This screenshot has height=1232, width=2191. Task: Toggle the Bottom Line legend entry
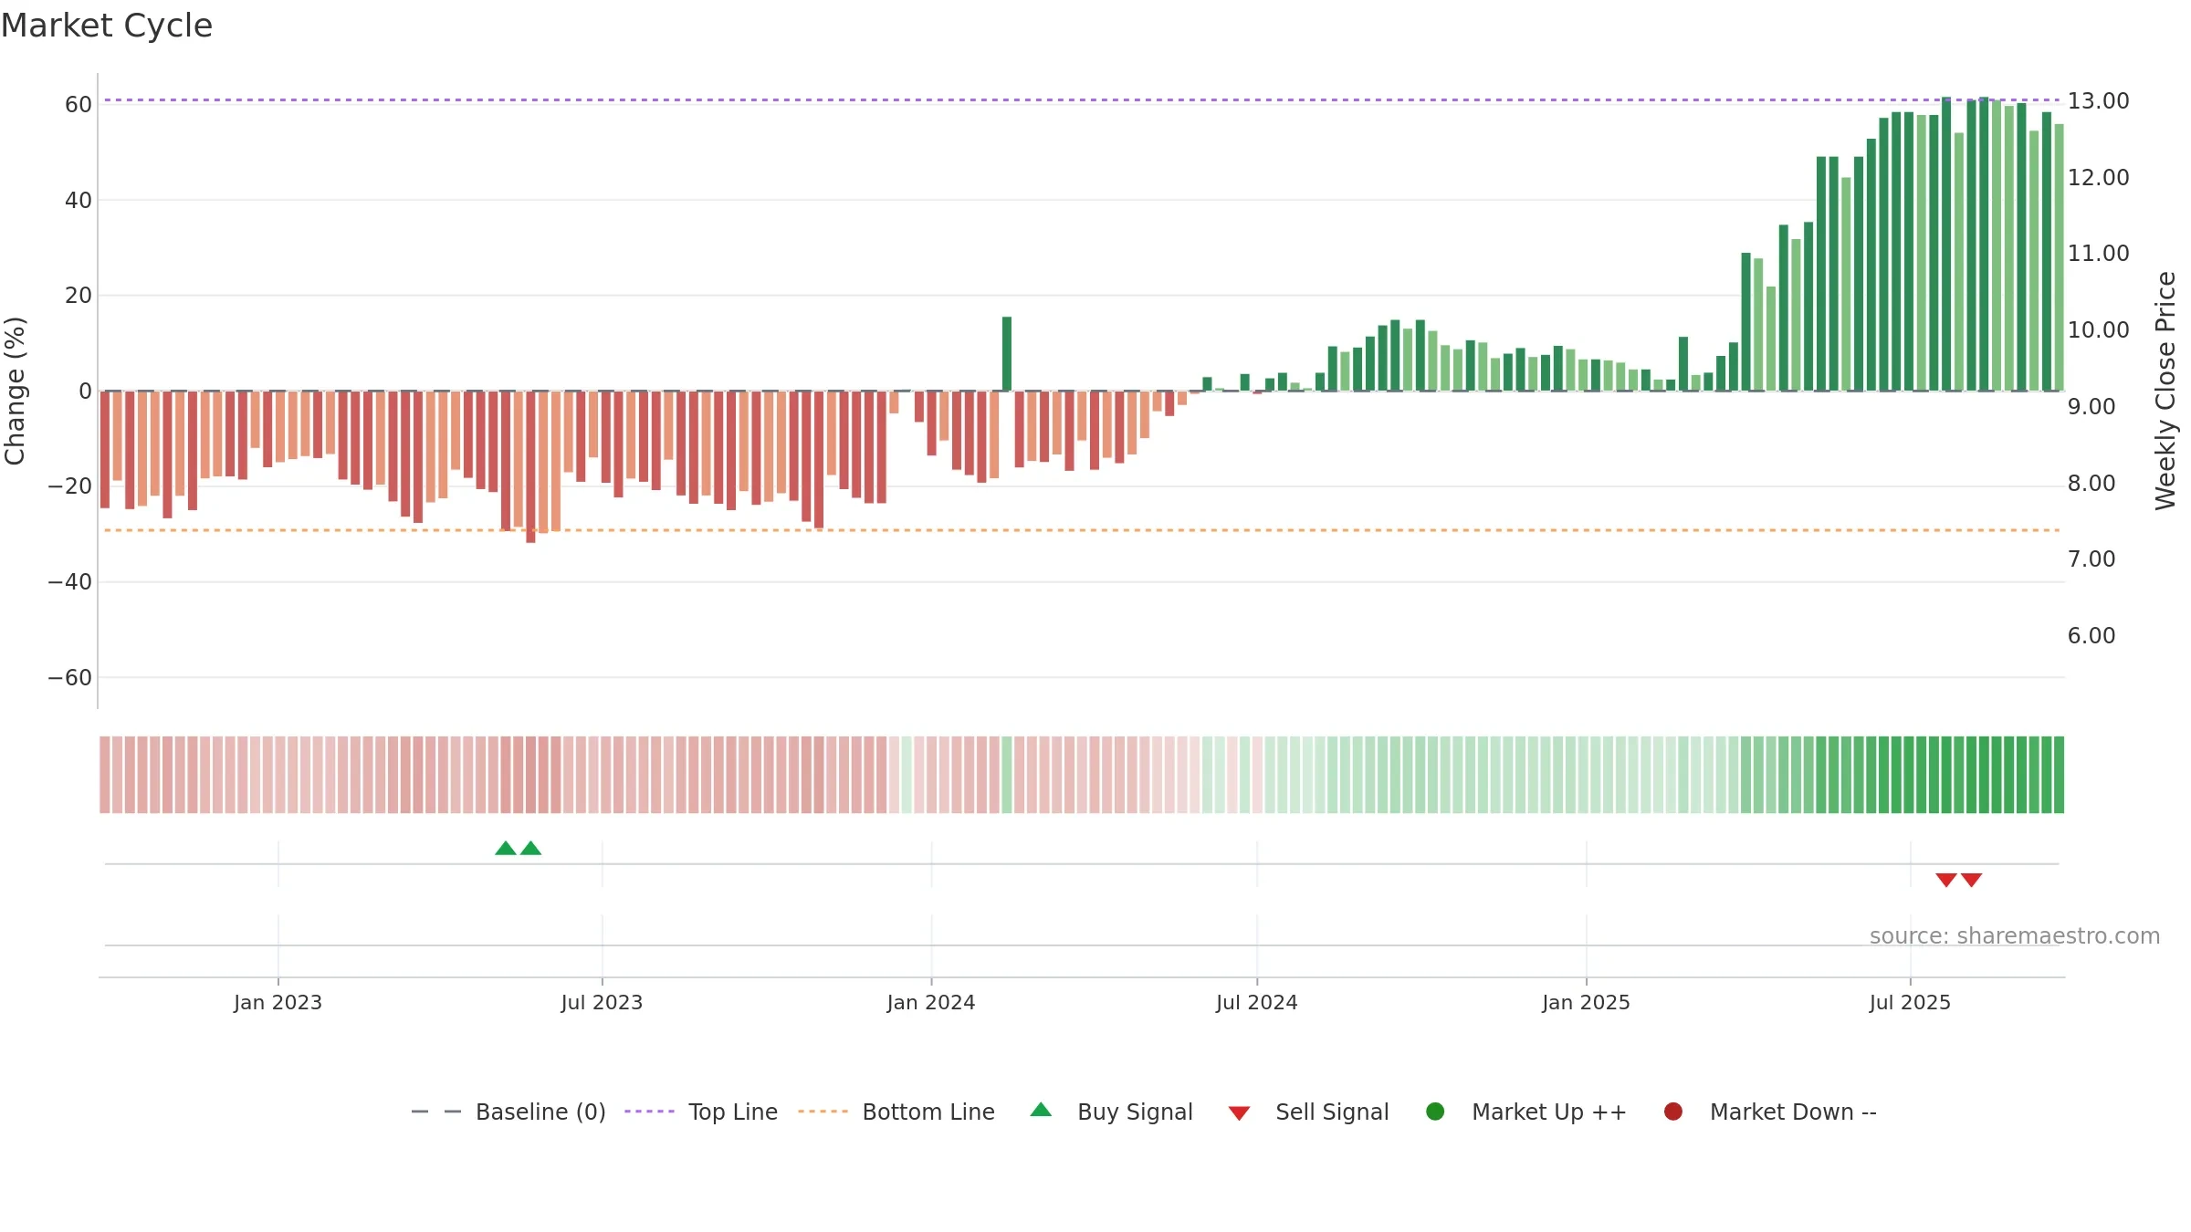point(896,1112)
